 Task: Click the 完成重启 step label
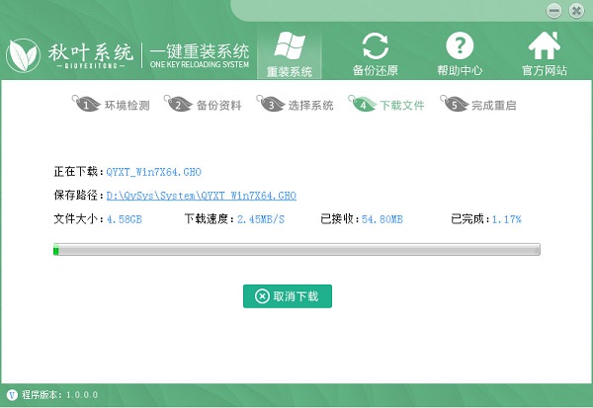coord(494,105)
